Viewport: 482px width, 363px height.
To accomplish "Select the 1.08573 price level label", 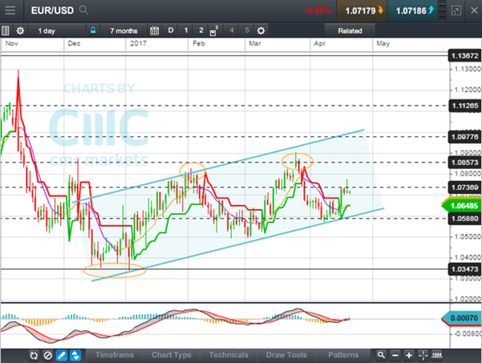I will pyautogui.click(x=465, y=162).
